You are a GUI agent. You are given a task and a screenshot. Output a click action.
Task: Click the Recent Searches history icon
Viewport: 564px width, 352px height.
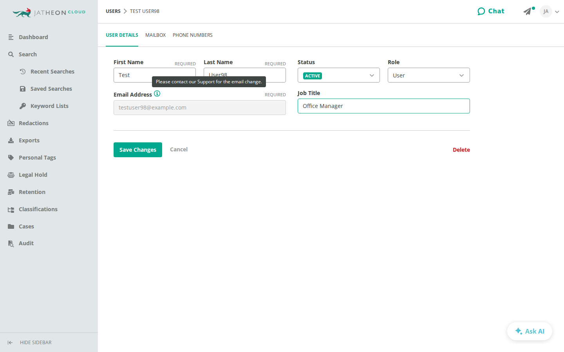[23, 72]
